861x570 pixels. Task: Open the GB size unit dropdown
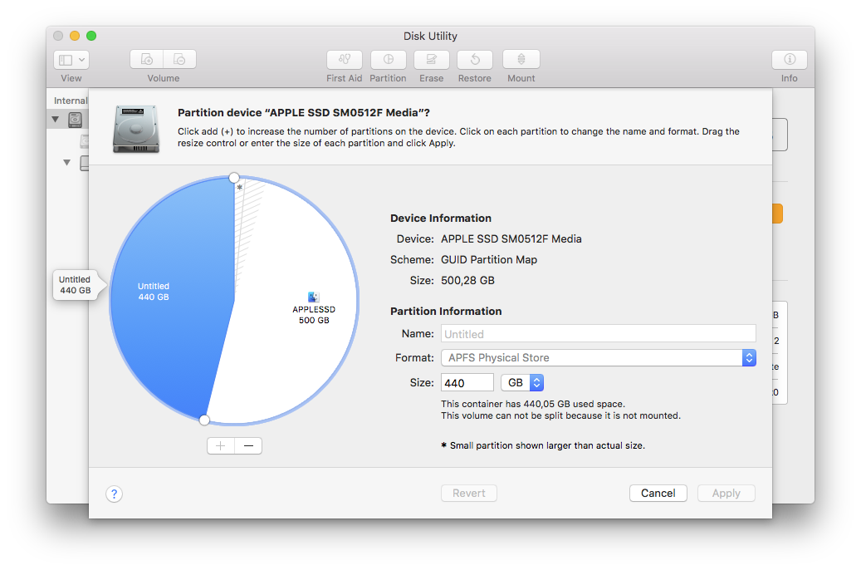pyautogui.click(x=522, y=382)
